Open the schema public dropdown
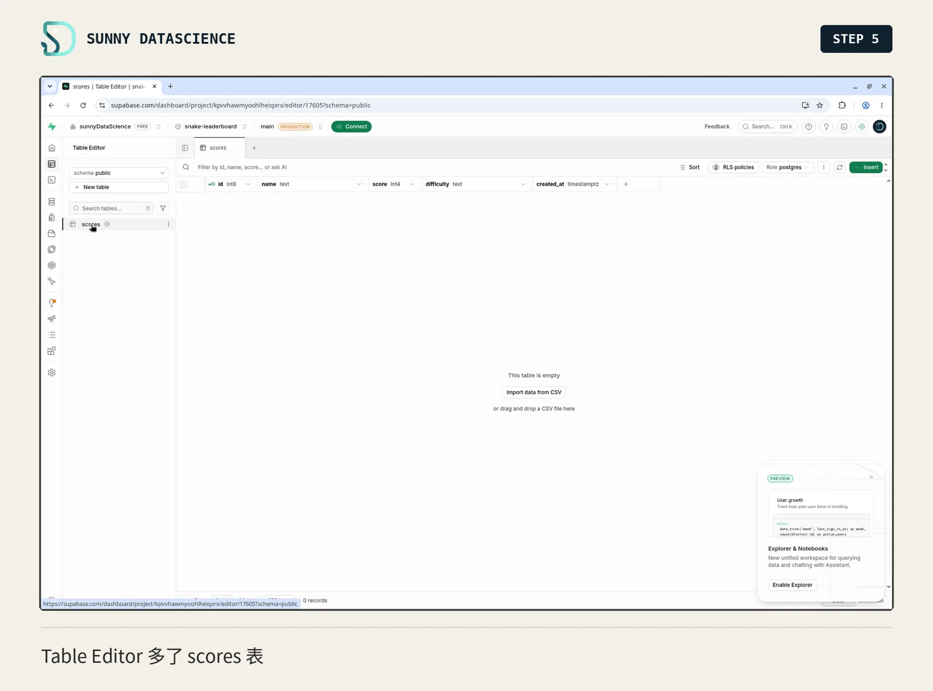This screenshot has height=691, width=933. tap(119, 173)
